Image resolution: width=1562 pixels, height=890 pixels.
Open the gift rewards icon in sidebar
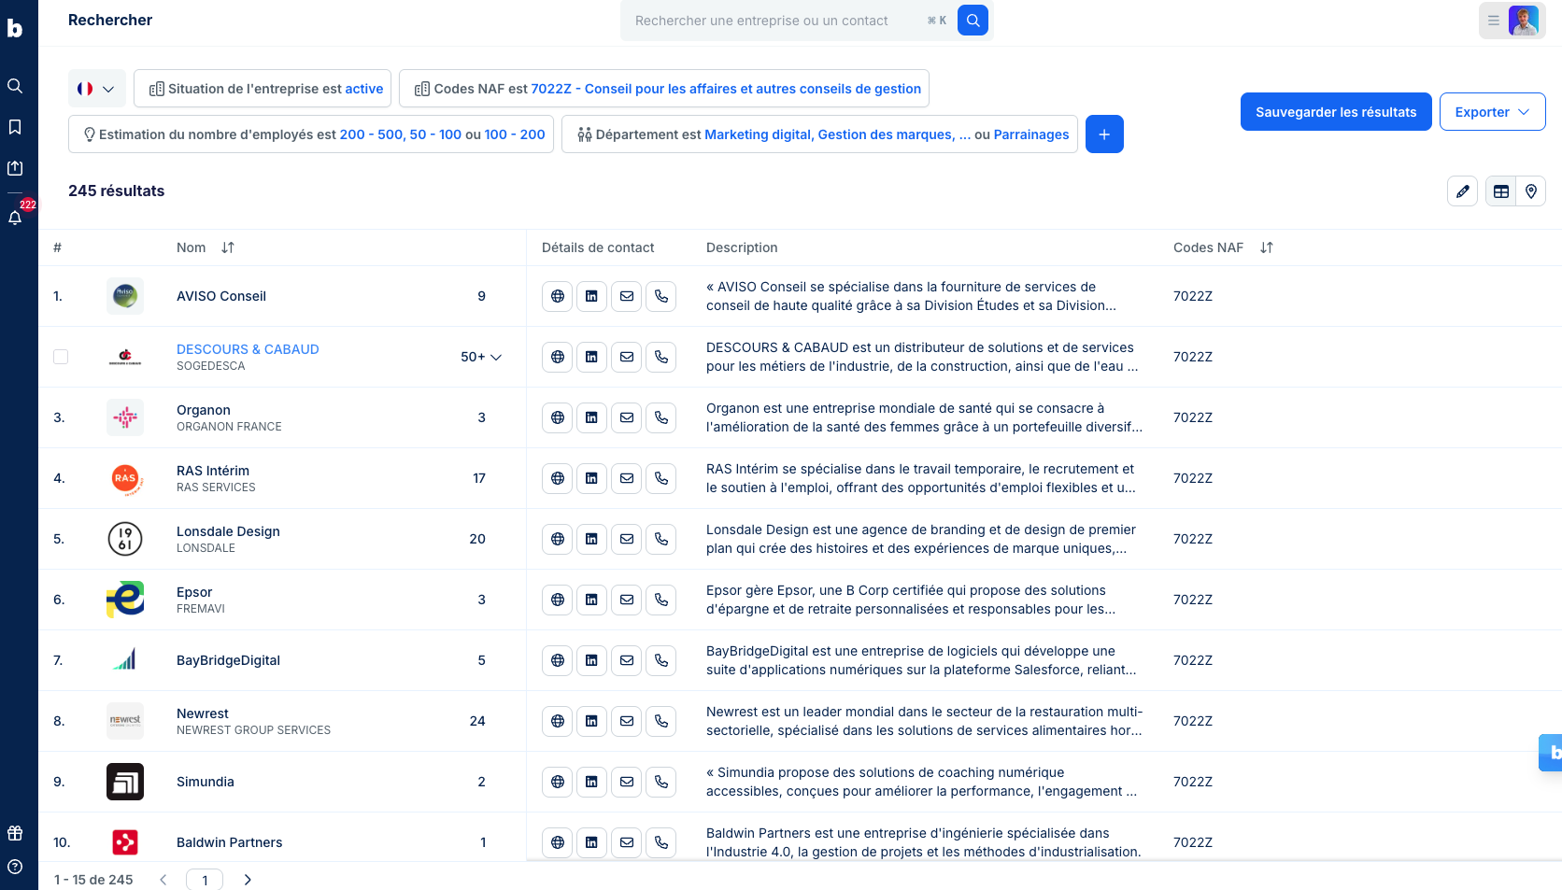click(x=15, y=833)
